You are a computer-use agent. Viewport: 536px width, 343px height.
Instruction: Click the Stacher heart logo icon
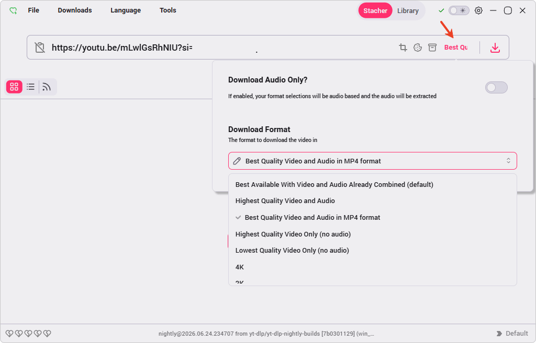pyautogui.click(x=13, y=10)
